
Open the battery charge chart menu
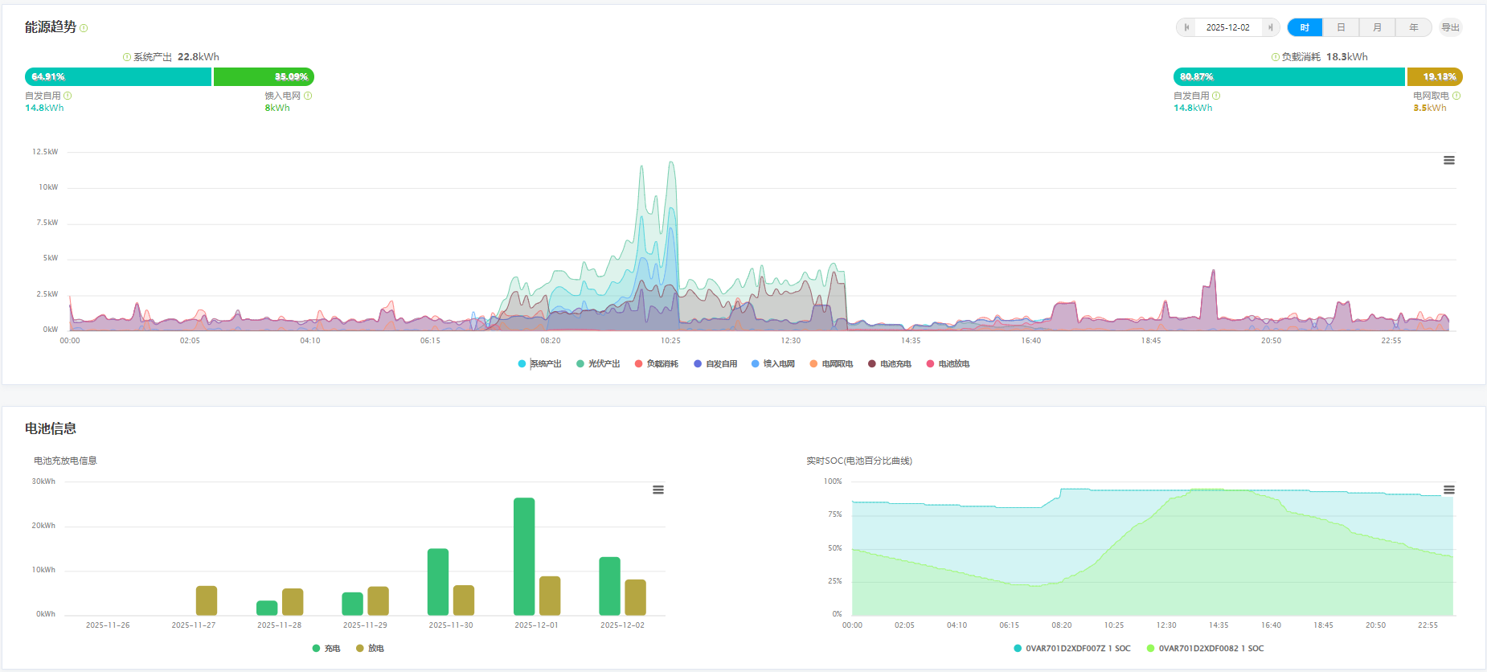click(x=657, y=490)
